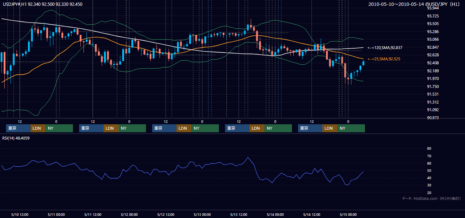
Task: Click the 93.725 price axis label
Action: click(x=433, y=16)
